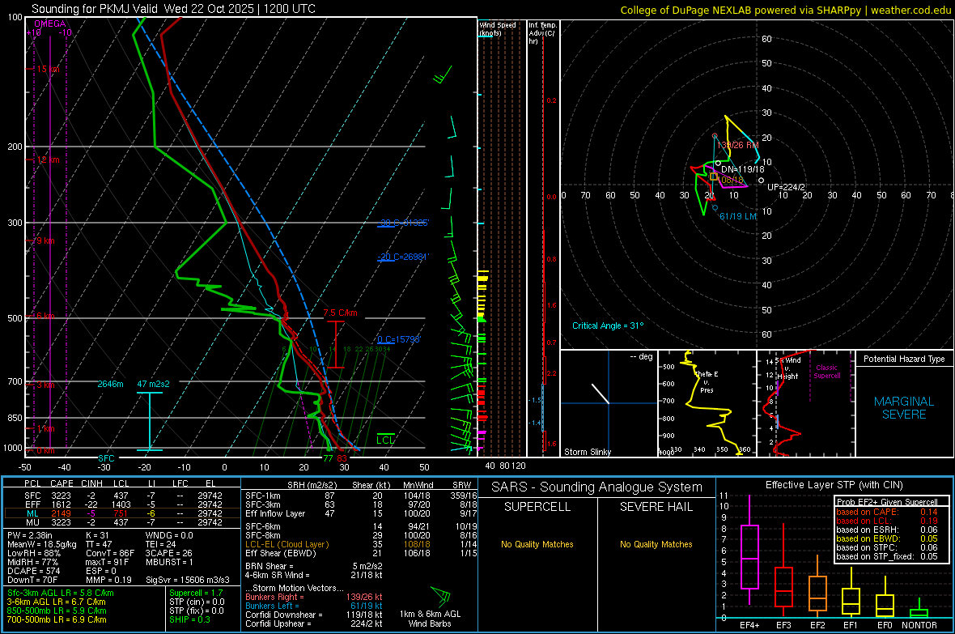
Task: Click the '12 km' height label
Action: [48, 160]
